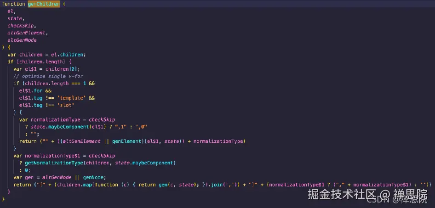The height and width of the screenshot is (208, 435).
Task: Click 'normalizationType' in its var declaration
Action: (55, 120)
